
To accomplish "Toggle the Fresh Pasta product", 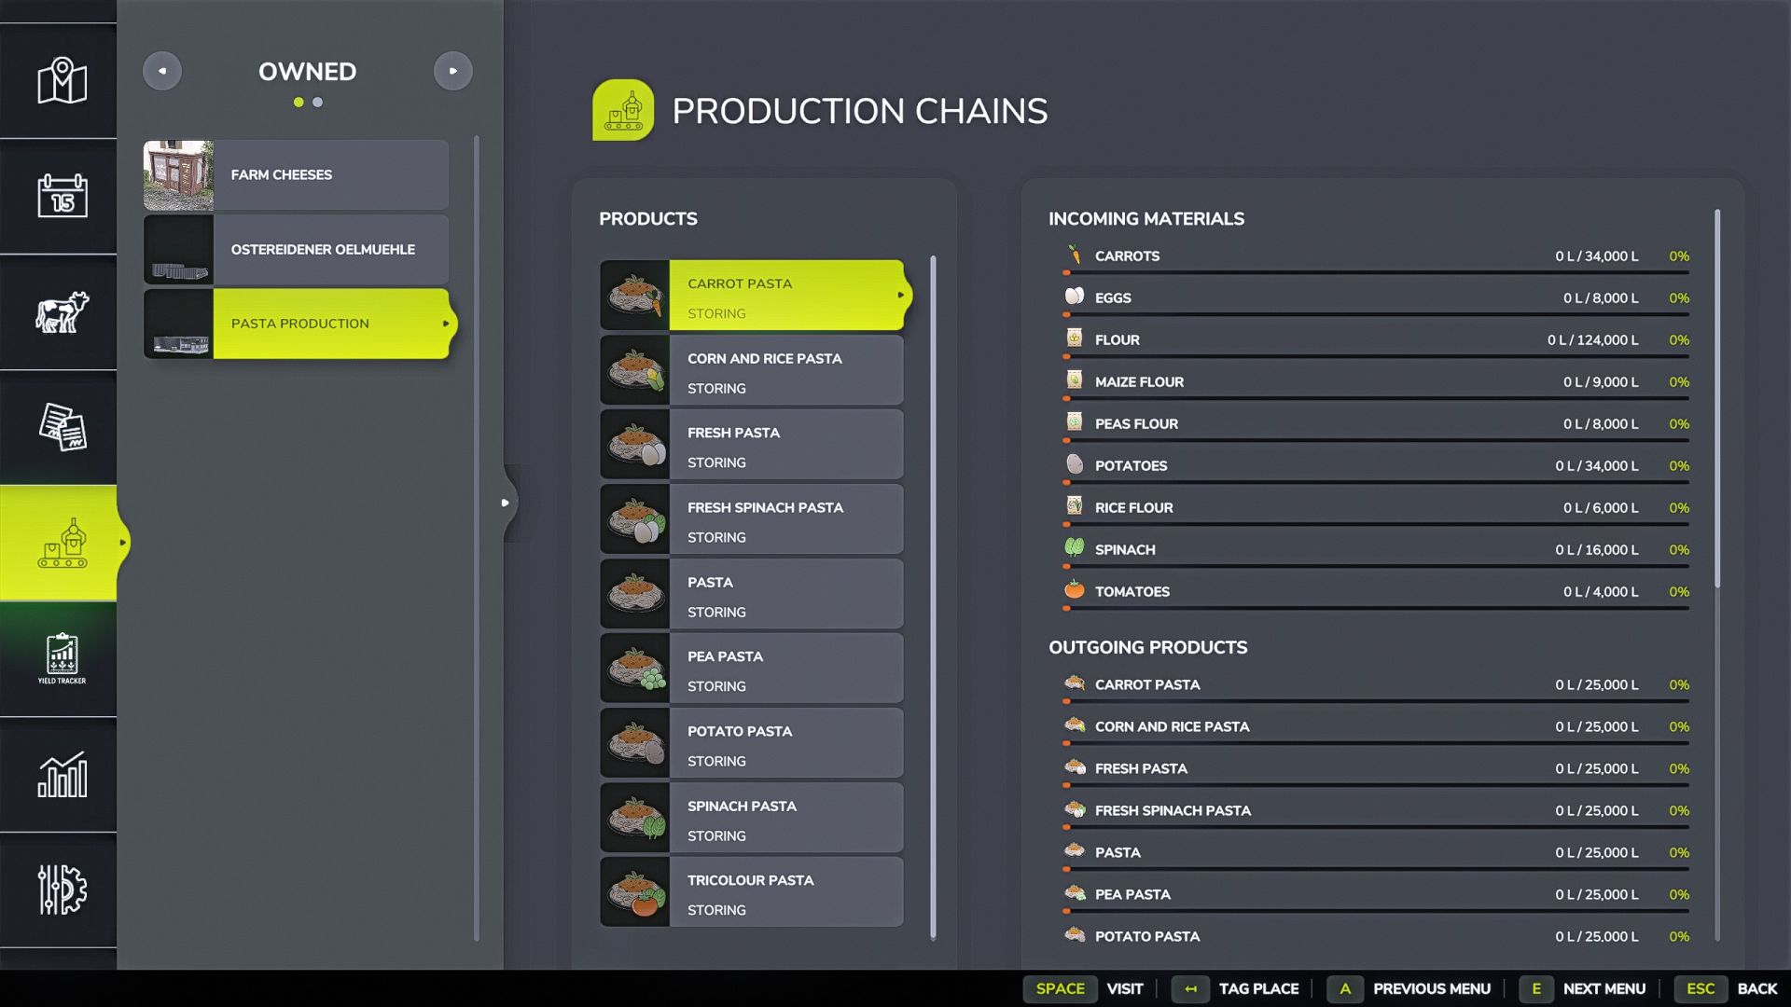I will [x=752, y=445].
